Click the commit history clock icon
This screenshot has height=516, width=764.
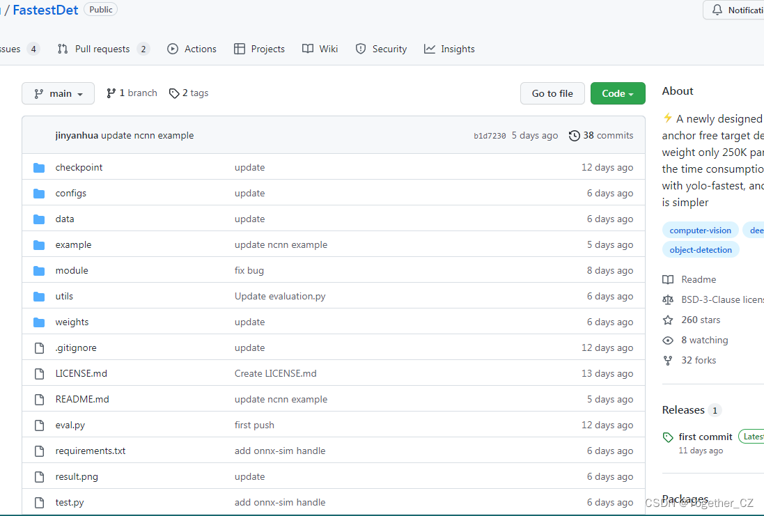pos(575,136)
